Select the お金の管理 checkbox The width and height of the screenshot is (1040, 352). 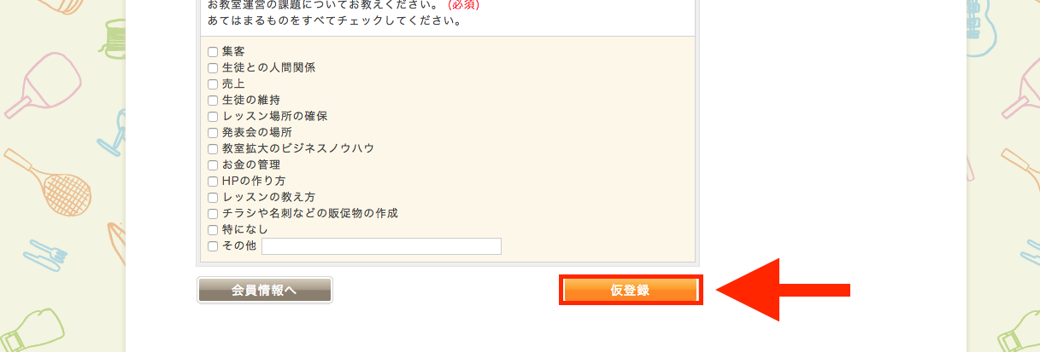(213, 165)
